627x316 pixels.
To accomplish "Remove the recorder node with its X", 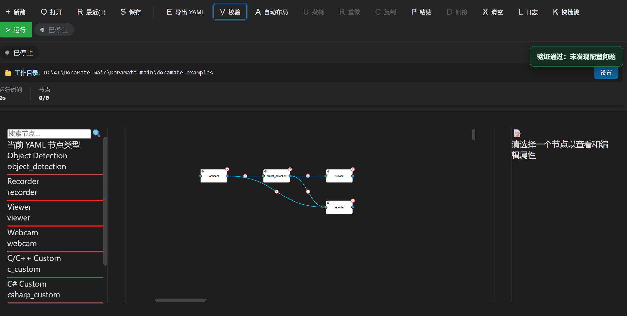I will [x=353, y=201].
